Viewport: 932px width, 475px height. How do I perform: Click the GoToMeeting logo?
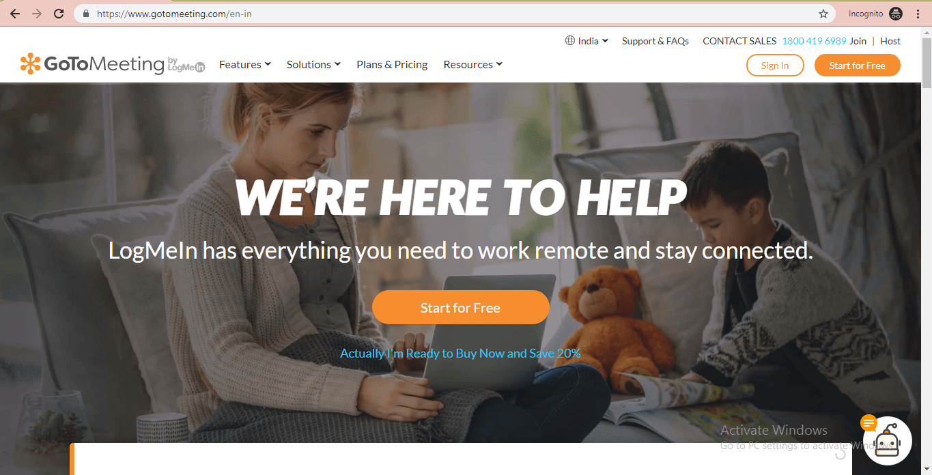click(x=113, y=64)
